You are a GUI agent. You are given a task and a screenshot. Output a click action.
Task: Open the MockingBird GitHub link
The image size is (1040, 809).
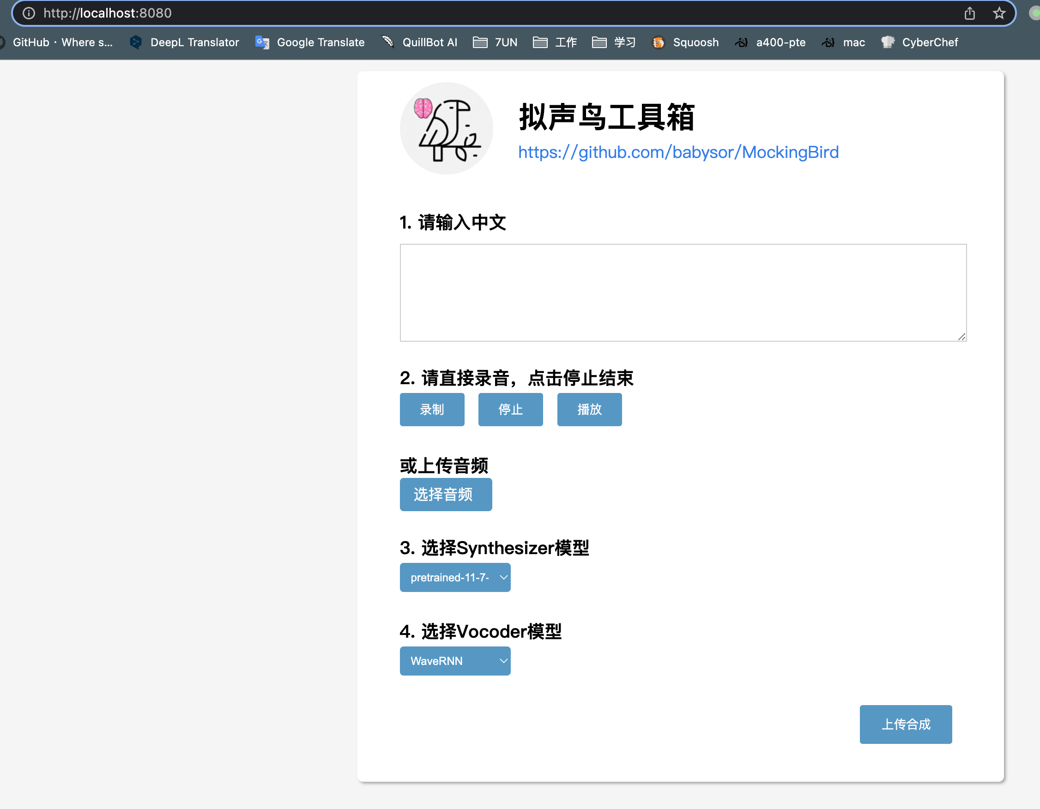click(x=678, y=152)
